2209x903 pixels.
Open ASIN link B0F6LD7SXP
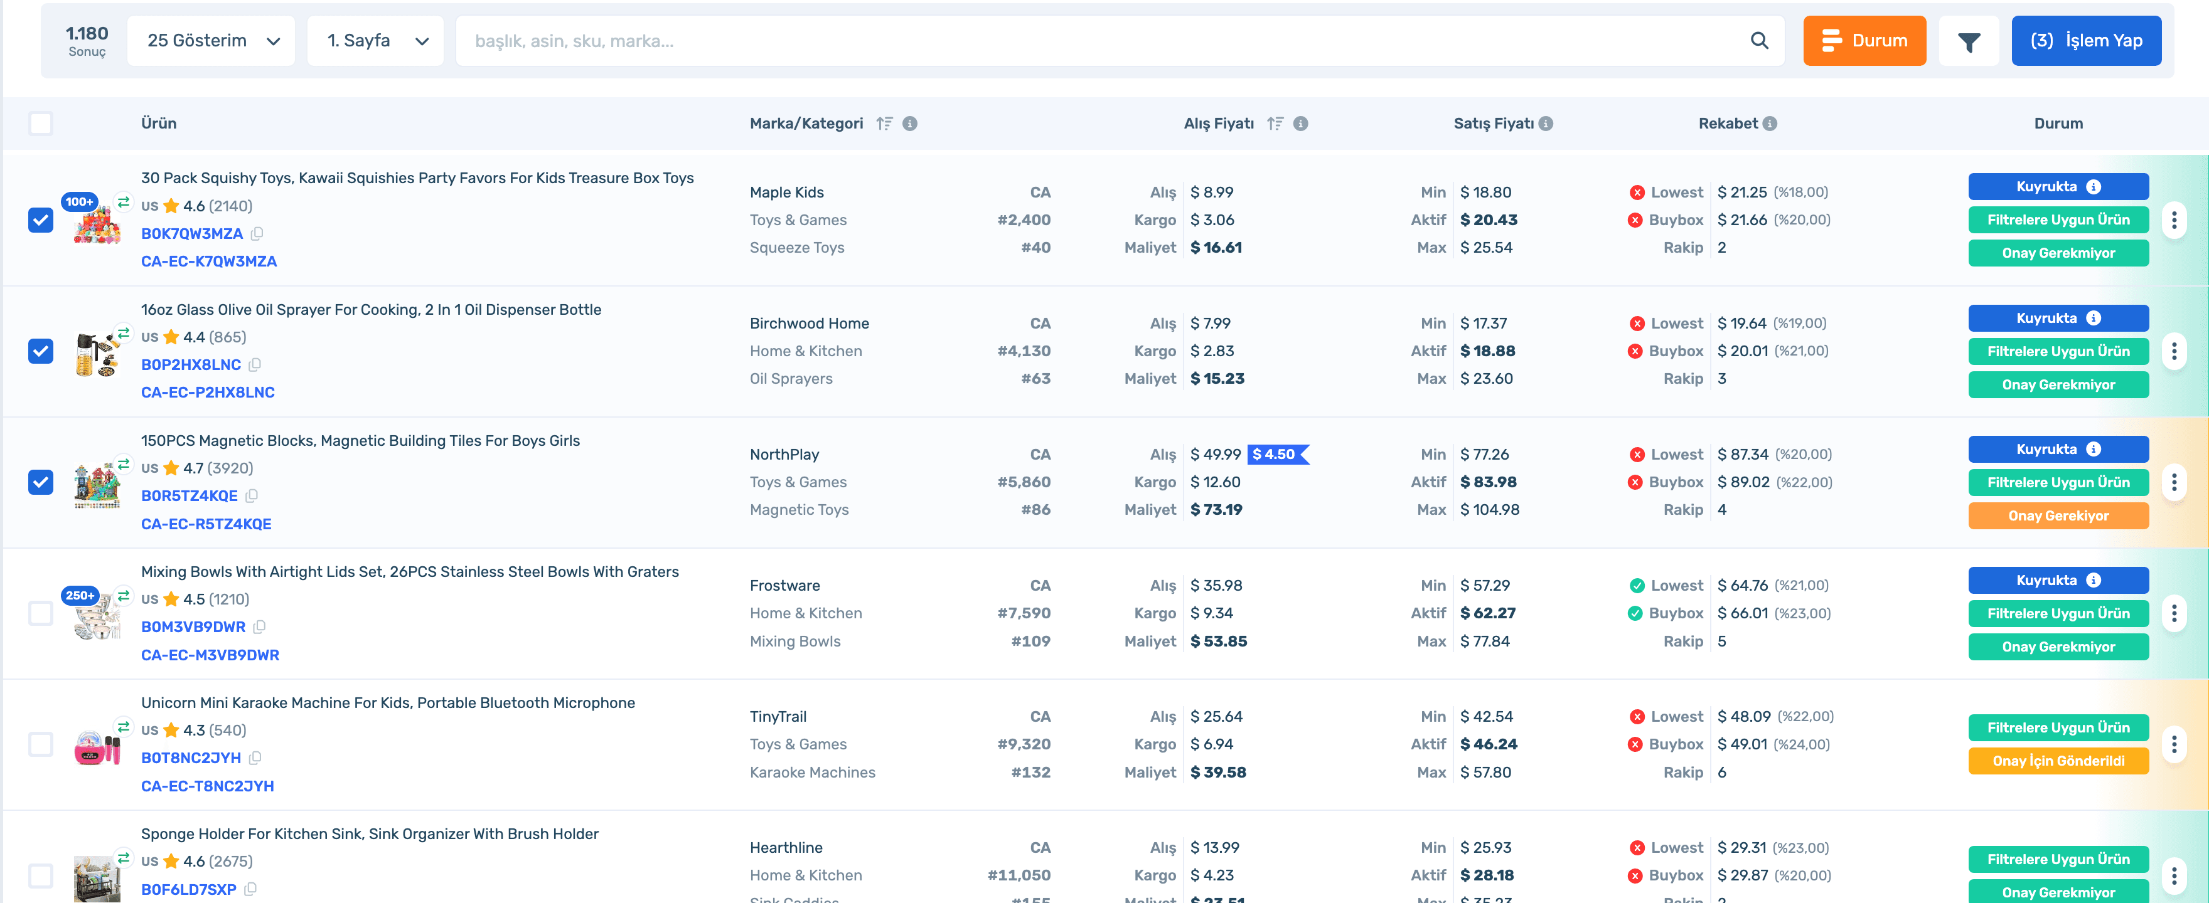pyautogui.click(x=189, y=889)
